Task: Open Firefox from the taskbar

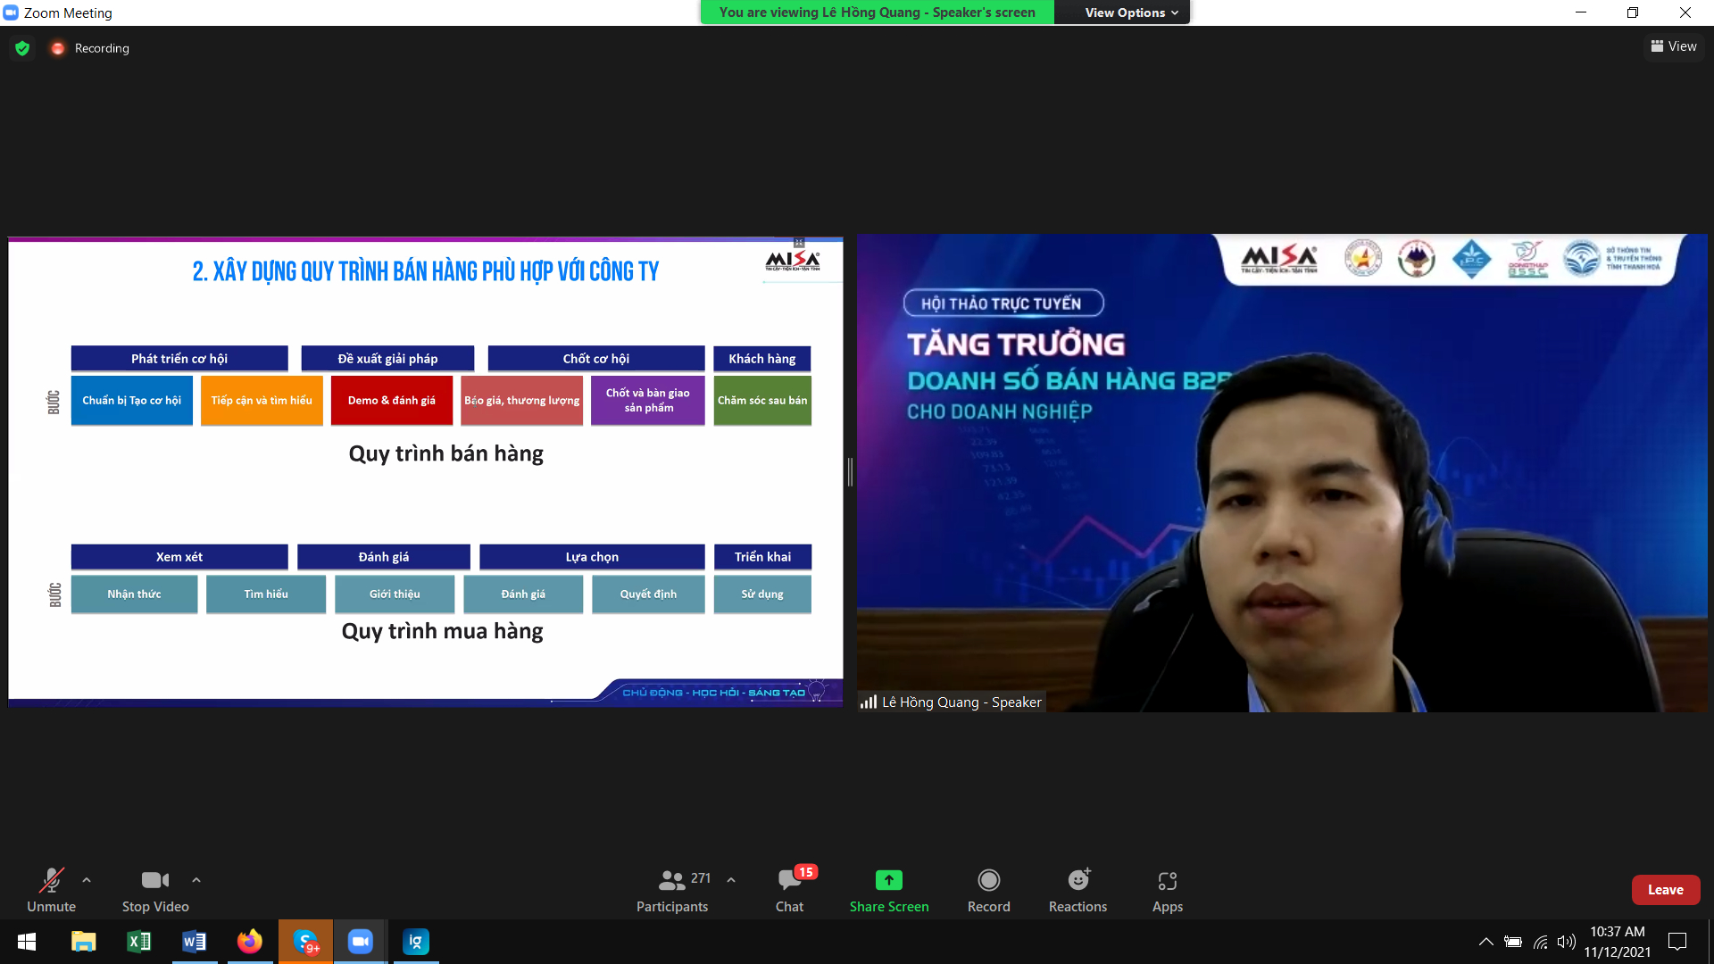Action: [250, 942]
